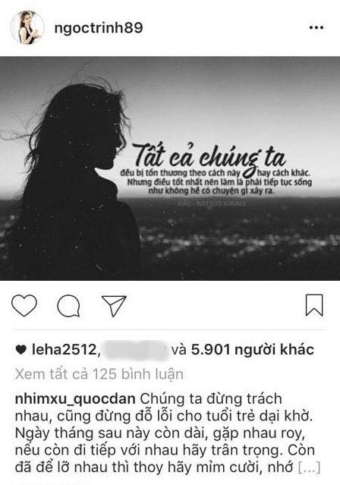
Task: Tap nhimxu_quocdan comment body text
Action: tap(167, 433)
